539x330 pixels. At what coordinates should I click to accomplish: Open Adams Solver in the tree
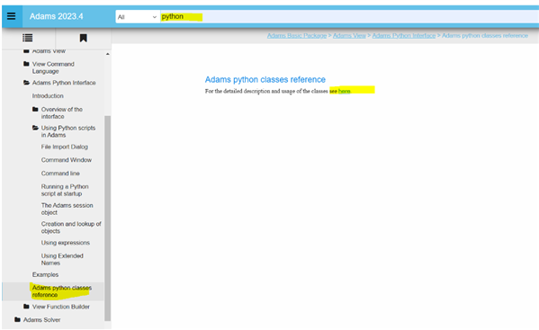click(x=42, y=320)
